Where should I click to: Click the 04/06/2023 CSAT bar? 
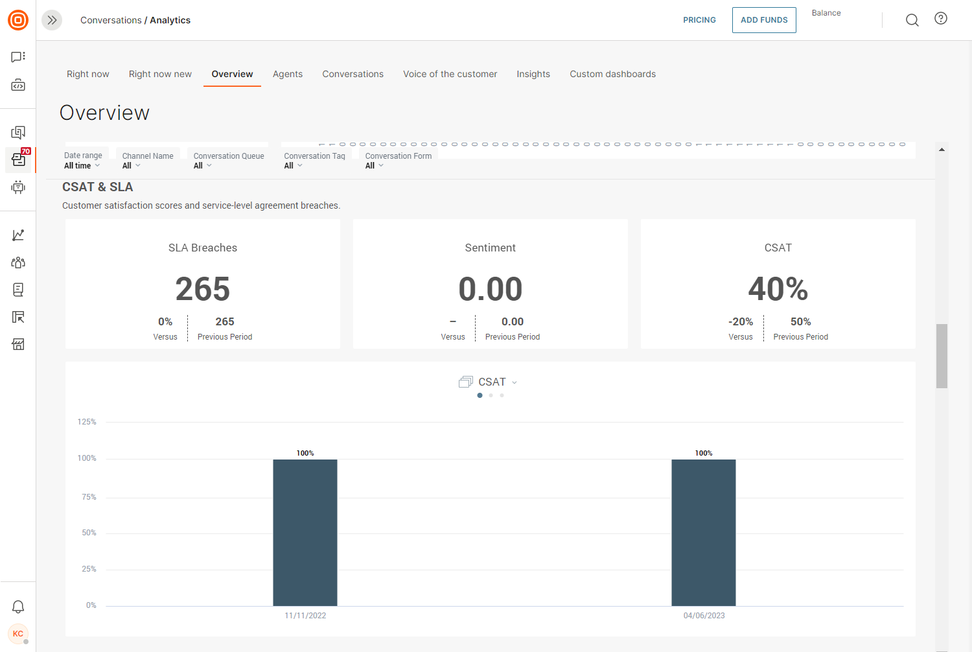(x=704, y=533)
